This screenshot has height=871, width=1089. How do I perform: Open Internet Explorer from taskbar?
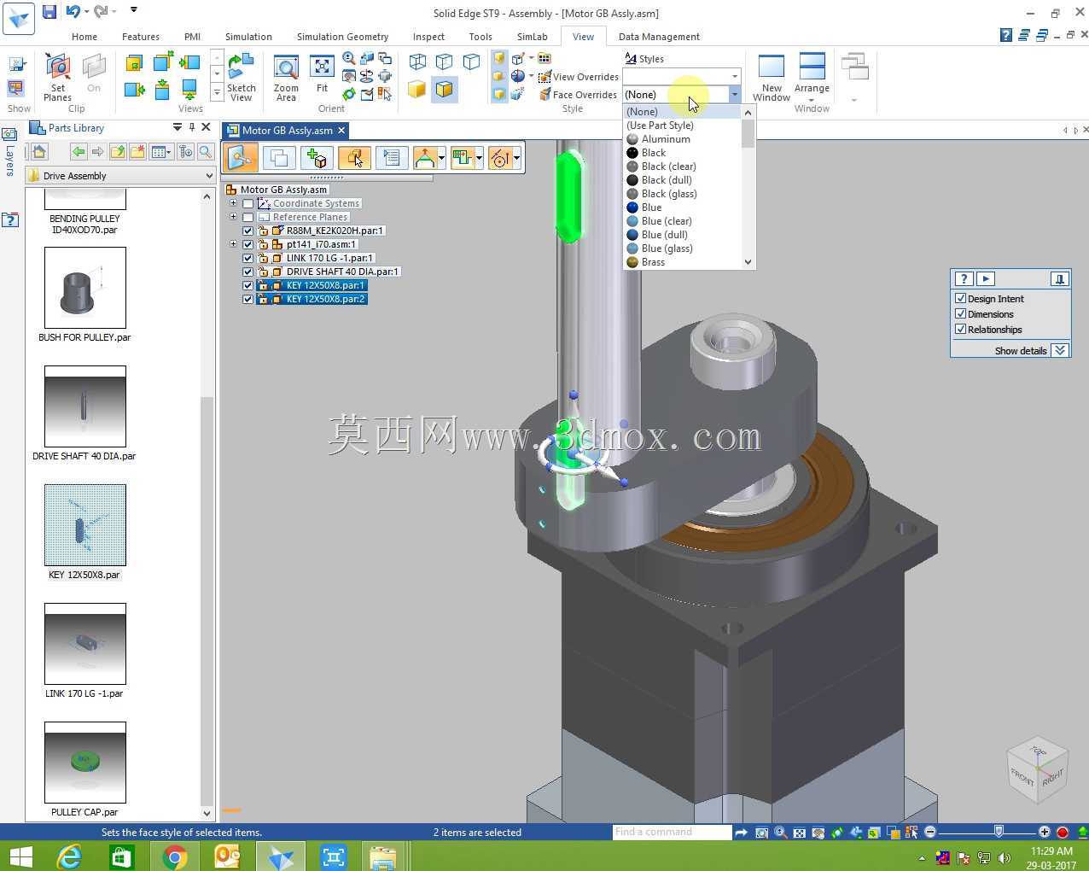(68, 856)
